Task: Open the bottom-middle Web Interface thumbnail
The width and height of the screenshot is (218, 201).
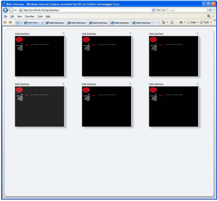Action: (x=107, y=107)
